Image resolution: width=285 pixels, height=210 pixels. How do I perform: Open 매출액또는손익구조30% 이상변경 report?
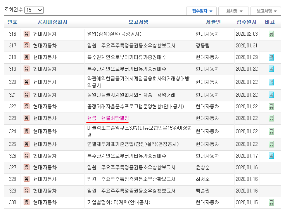[x=139, y=131]
